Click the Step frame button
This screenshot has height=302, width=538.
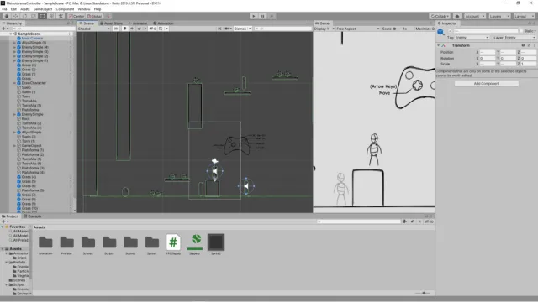point(272,16)
